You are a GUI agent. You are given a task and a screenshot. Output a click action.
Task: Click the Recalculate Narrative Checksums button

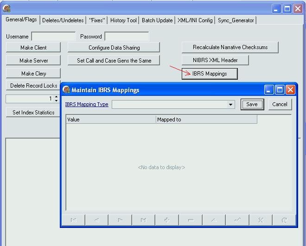230,47
